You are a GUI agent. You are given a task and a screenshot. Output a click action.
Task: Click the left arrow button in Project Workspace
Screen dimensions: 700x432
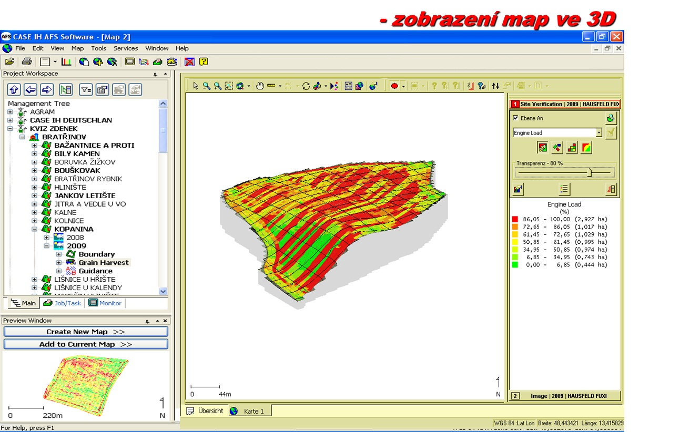tap(31, 89)
